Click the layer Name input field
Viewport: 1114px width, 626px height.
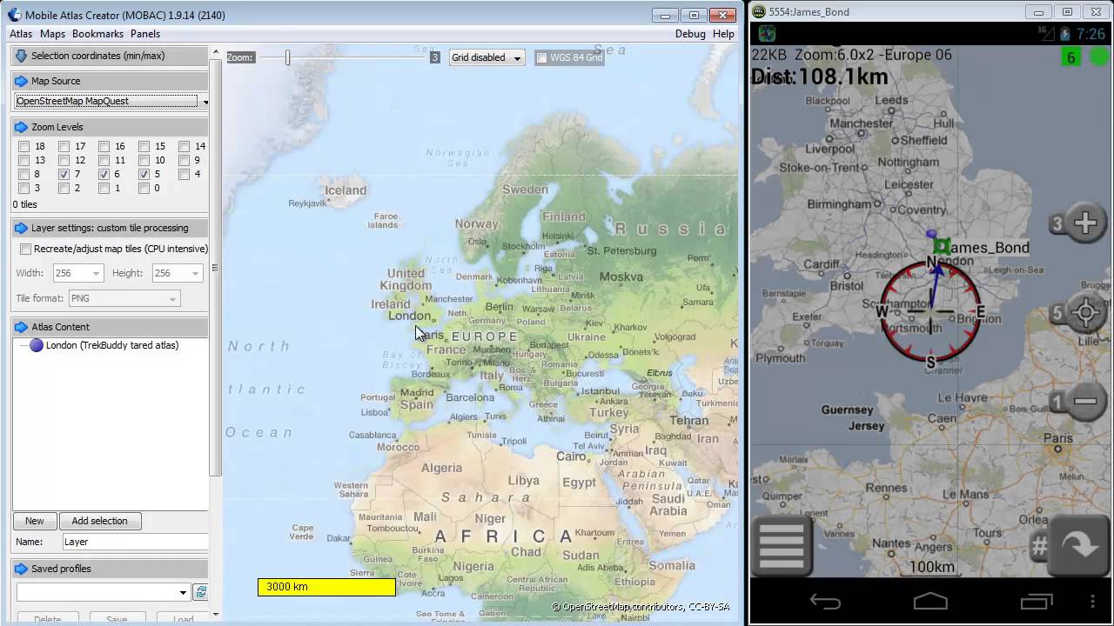135,542
